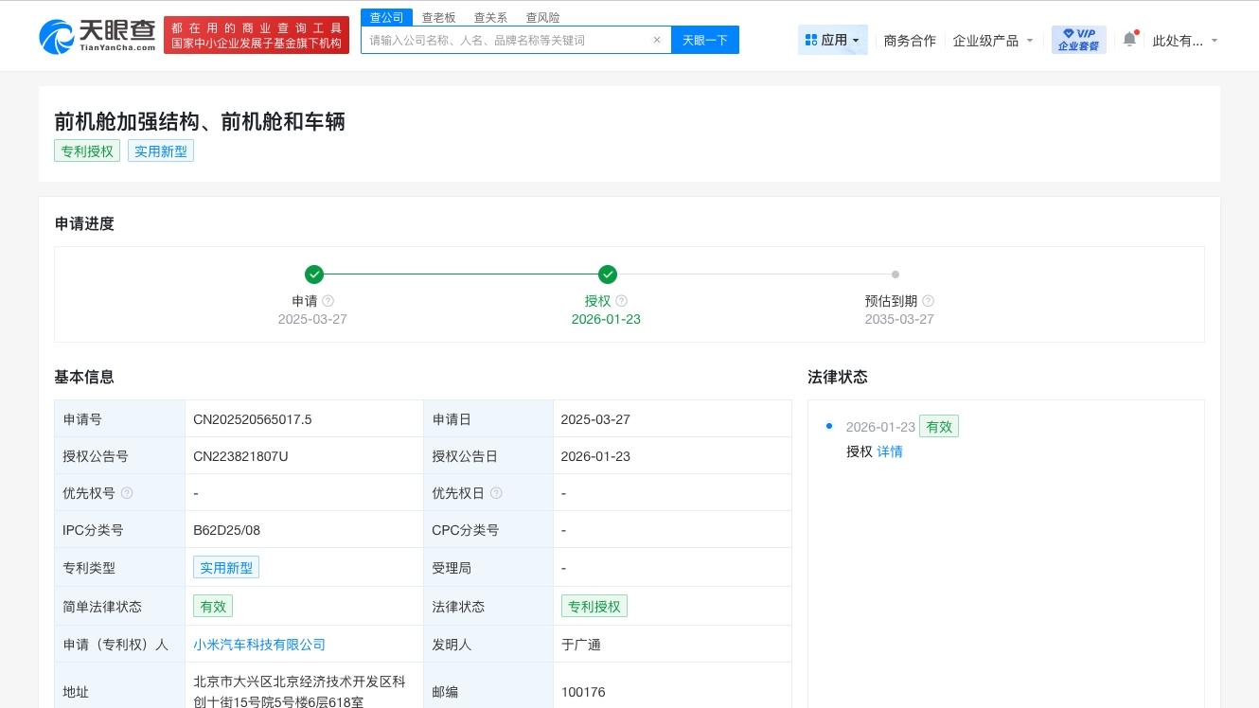Click the help icon beside 预估到期
Image resolution: width=1259 pixels, height=708 pixels.
click(929, 301)
